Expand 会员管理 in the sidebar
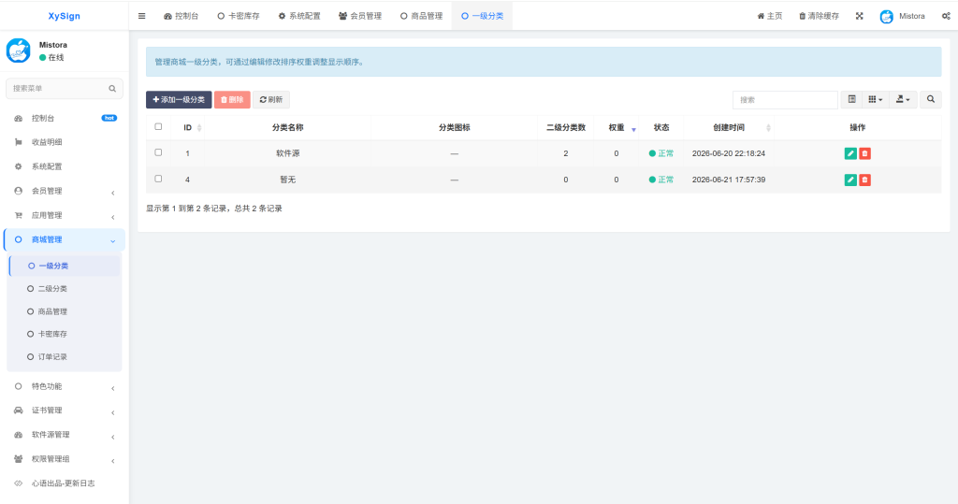Screen dimensions: 958x504 click(x=65, y=191)
